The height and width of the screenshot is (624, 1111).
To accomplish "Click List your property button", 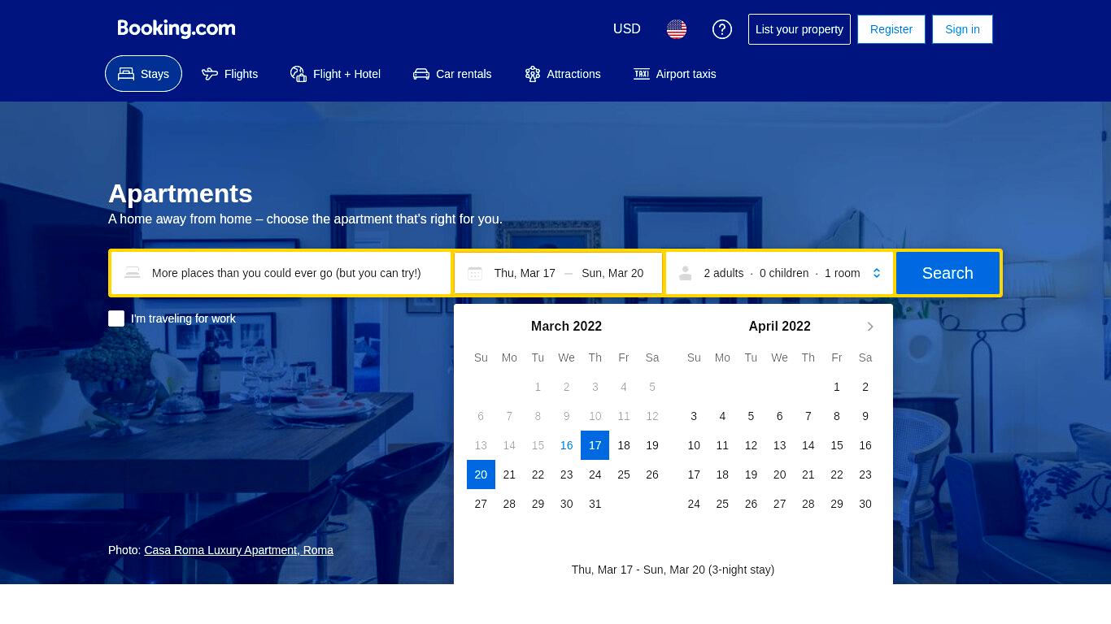I will point(799,29).
